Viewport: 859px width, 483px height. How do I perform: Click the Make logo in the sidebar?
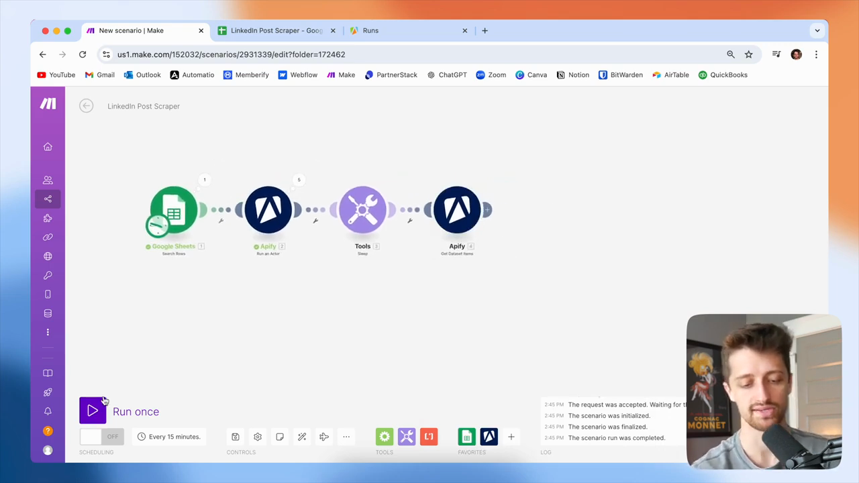pos(48,103)
